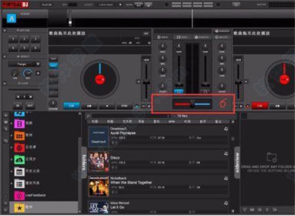Screen dimensions: 295x216
Task: Open the purple video folder icon
Action: (x=19, y=124)
